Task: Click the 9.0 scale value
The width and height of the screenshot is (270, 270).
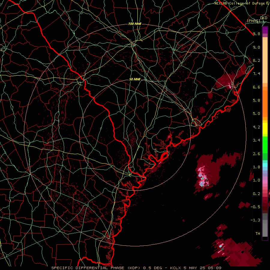Action: (x=256, y=47)
